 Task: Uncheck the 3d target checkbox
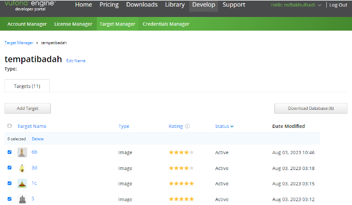[x=9, y=167]
